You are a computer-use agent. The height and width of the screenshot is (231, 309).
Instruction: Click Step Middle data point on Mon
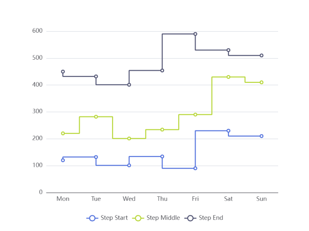(63, 133)
